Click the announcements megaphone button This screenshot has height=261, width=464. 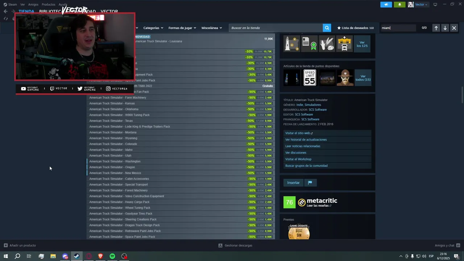point(386,4)
